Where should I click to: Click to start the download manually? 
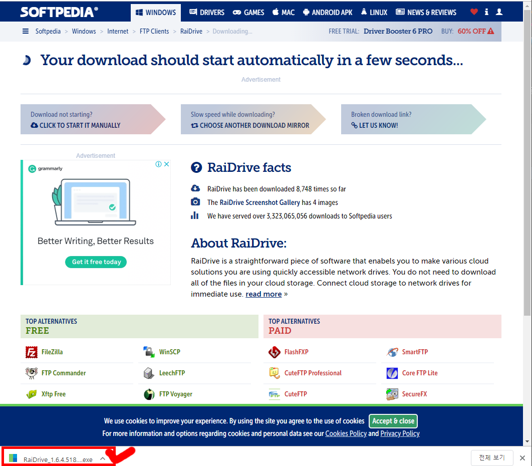click(93, 119)
